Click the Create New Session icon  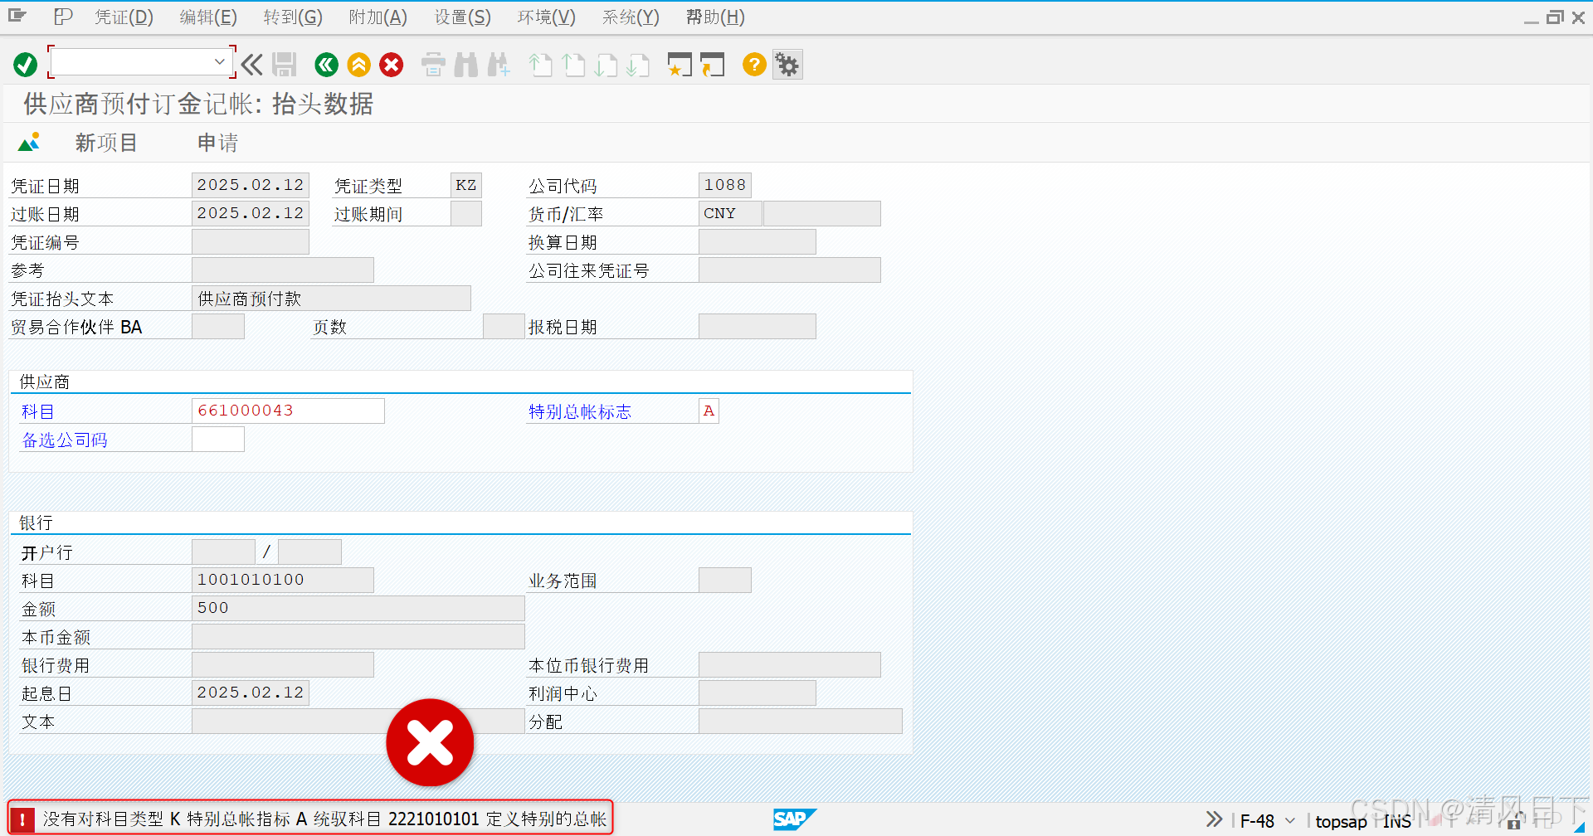[680, 65]
